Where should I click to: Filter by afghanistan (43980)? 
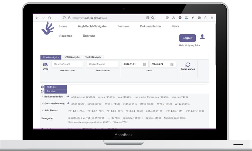coord(83,97)
